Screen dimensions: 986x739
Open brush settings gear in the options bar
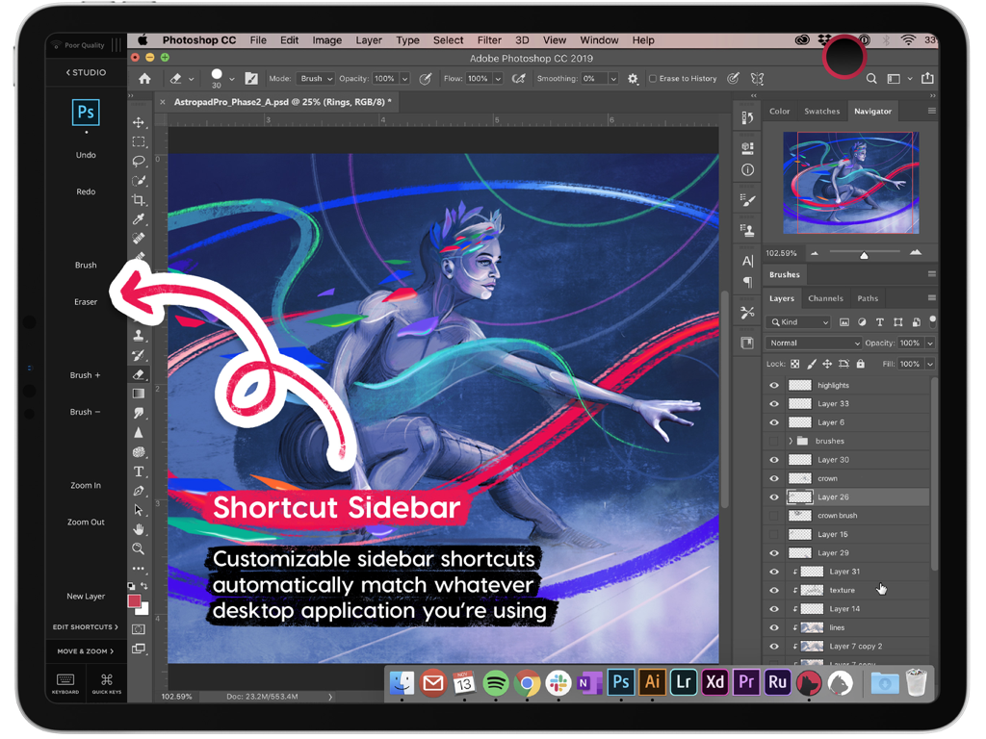(633, 79)
